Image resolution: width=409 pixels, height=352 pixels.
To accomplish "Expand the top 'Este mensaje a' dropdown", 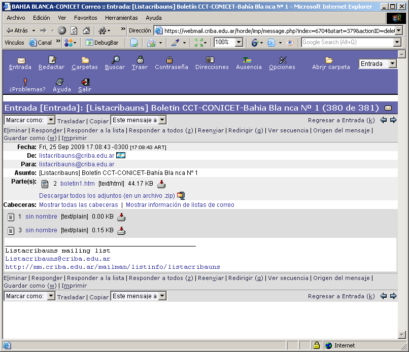I will [x=162, y=120].
